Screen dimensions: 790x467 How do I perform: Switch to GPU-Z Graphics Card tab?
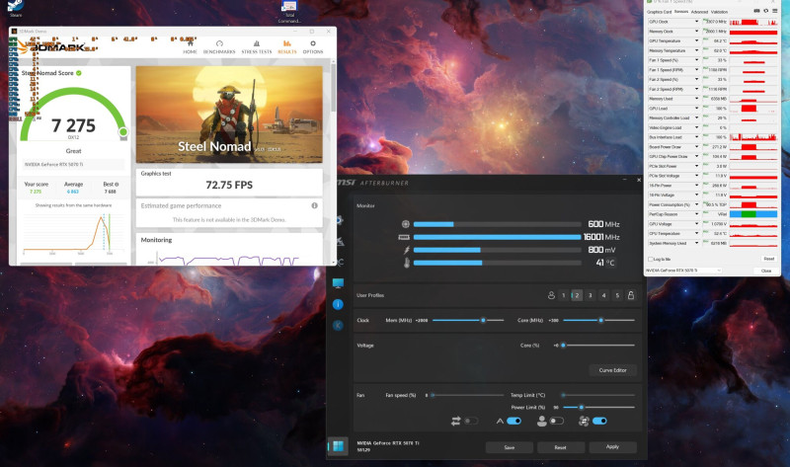point(659,12)
